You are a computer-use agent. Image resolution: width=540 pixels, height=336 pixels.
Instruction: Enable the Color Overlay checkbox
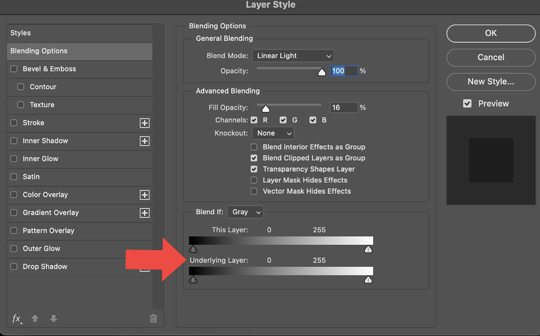pos(14,195)
